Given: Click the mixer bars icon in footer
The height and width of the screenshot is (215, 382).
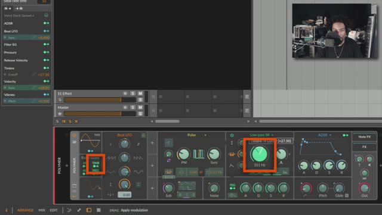Looking at the screenshot, I should pyautogui.click(x=98, y=210).
